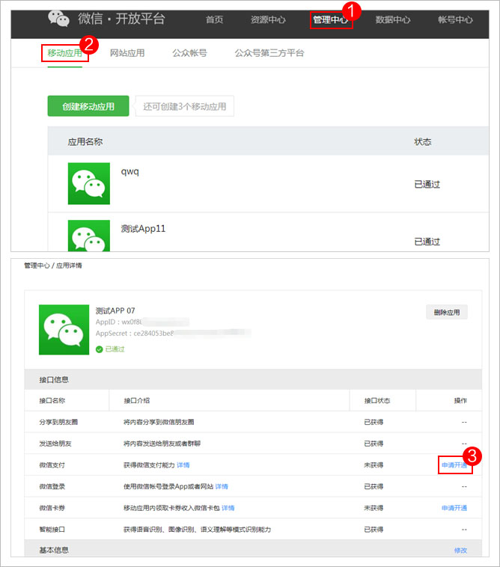
Task: Click 未获得 status for 微信支付
Action: point(374,465)
